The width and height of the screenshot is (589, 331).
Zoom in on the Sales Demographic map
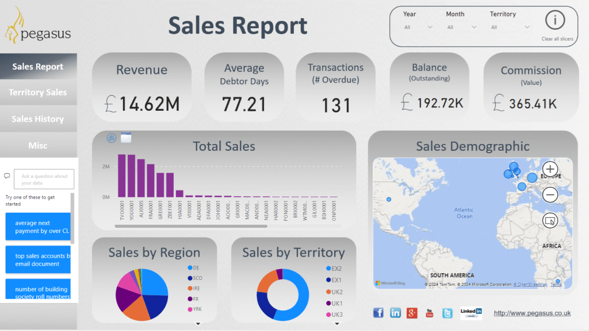click(x=550, y=169)
